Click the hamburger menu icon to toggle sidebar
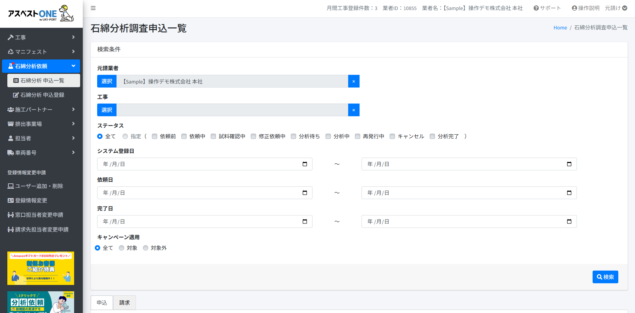Viewport: 635px width, 313px height. 93,8
